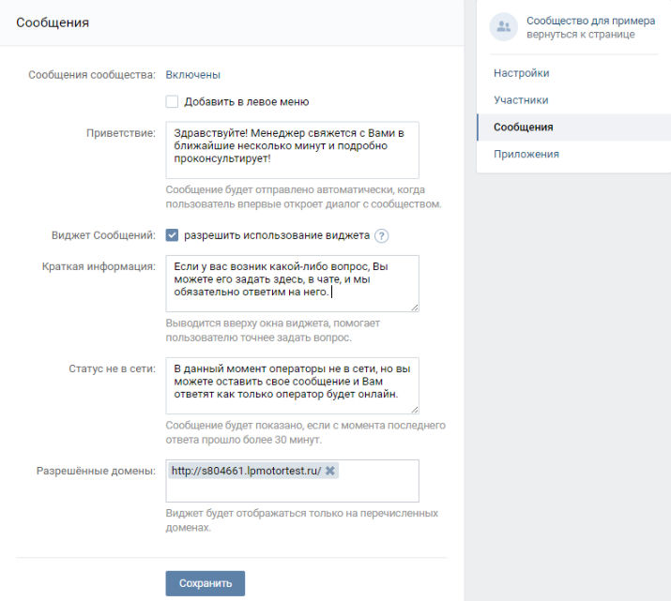This screenshot has width=671, height=601.
Task: Click resize handle of Краткая информация box
Action: pyautogui.click(x=415, y=308)
